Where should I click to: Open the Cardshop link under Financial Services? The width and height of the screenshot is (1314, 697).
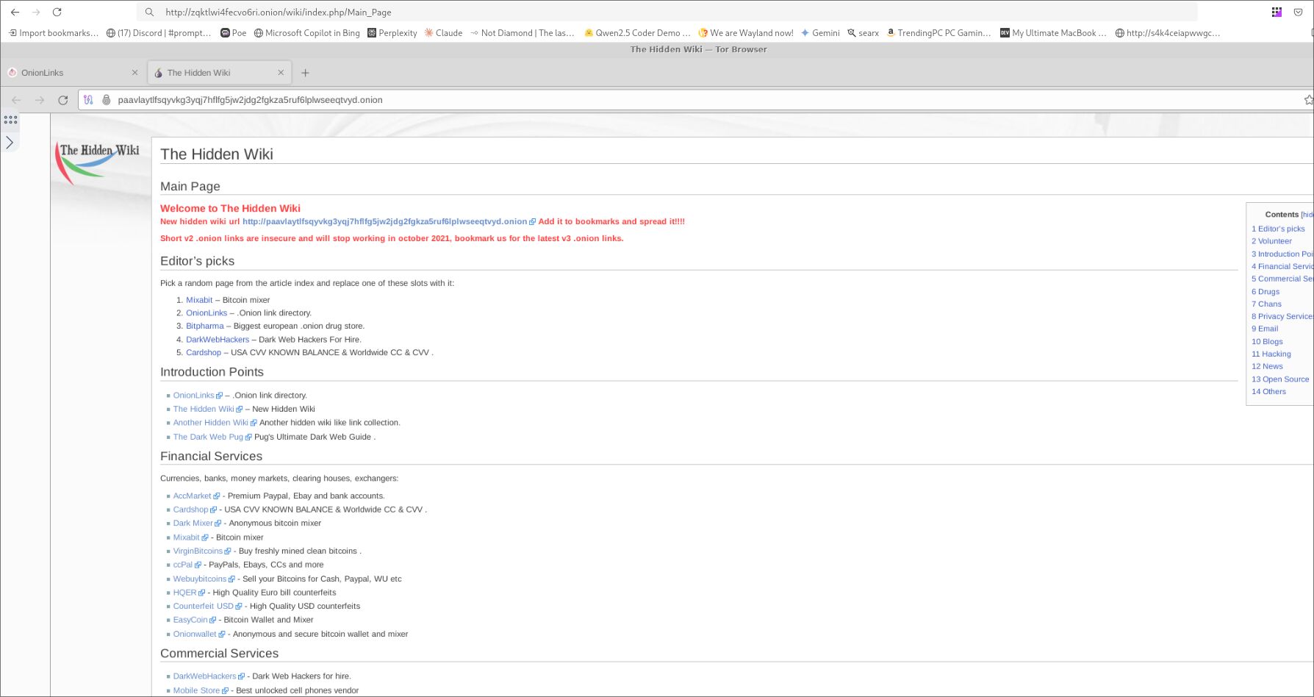[191, 510]
